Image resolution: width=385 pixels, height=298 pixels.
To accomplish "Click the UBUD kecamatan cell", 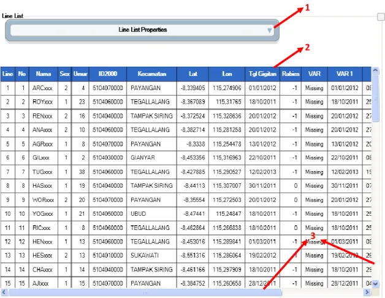I will [152, 214].
